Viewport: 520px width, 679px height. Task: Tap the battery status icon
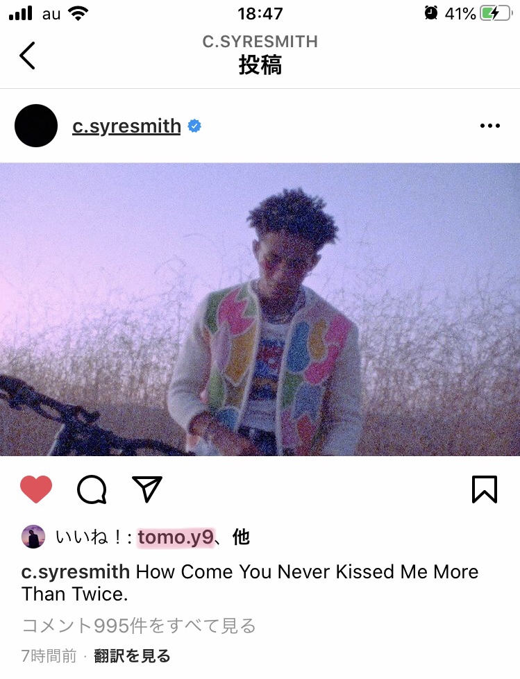(x=495, y=13)
